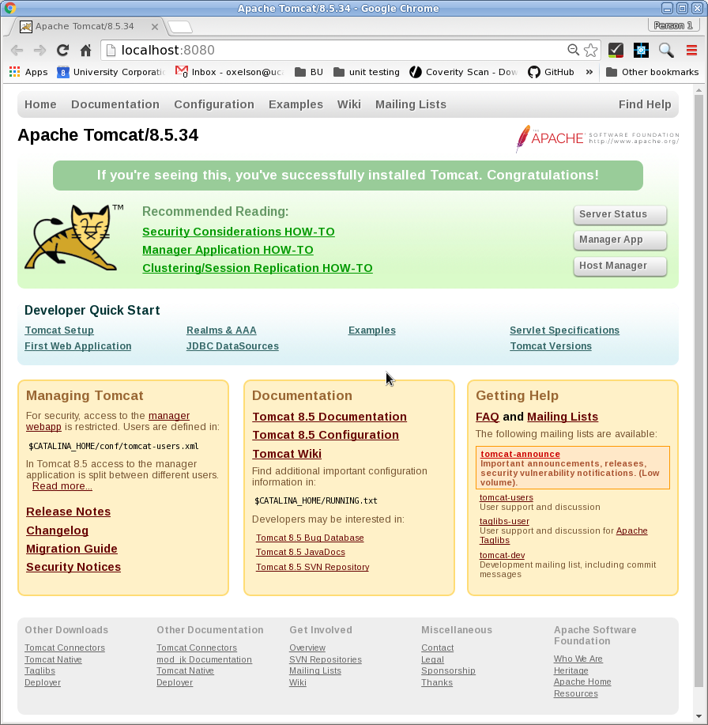Click the Tomcat cat logo image

pyautogui.click(x=71, y=237)
